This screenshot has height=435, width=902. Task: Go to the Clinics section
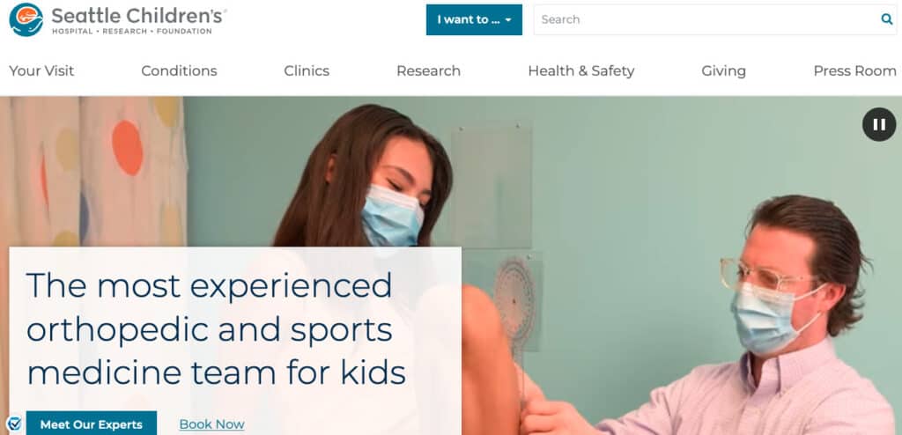(x=307, y=70)
